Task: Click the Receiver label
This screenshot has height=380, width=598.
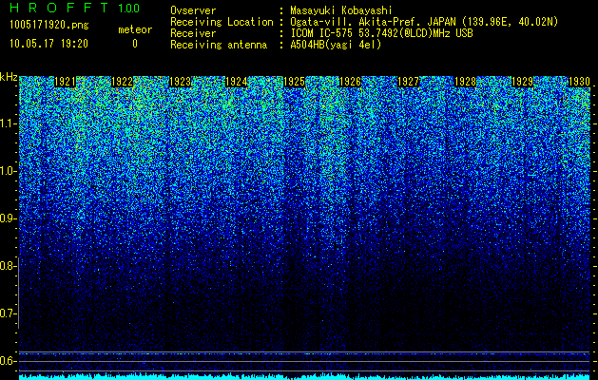Action: [193, 33]
